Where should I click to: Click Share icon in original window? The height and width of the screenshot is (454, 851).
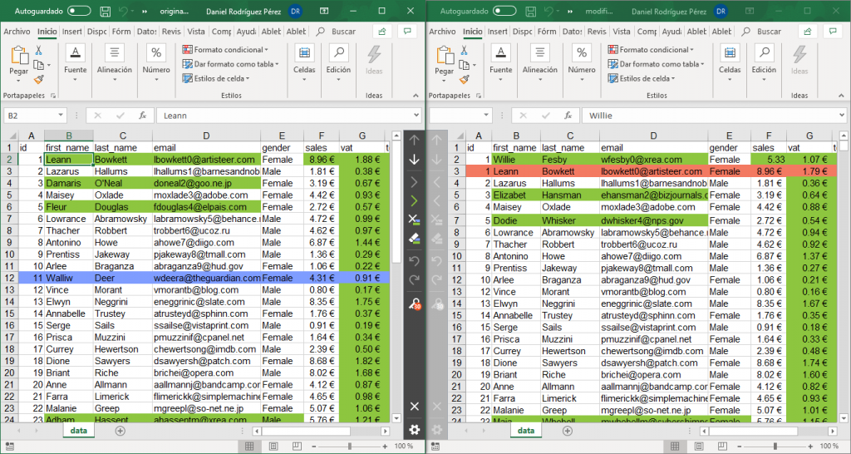[x=382, y=32]
